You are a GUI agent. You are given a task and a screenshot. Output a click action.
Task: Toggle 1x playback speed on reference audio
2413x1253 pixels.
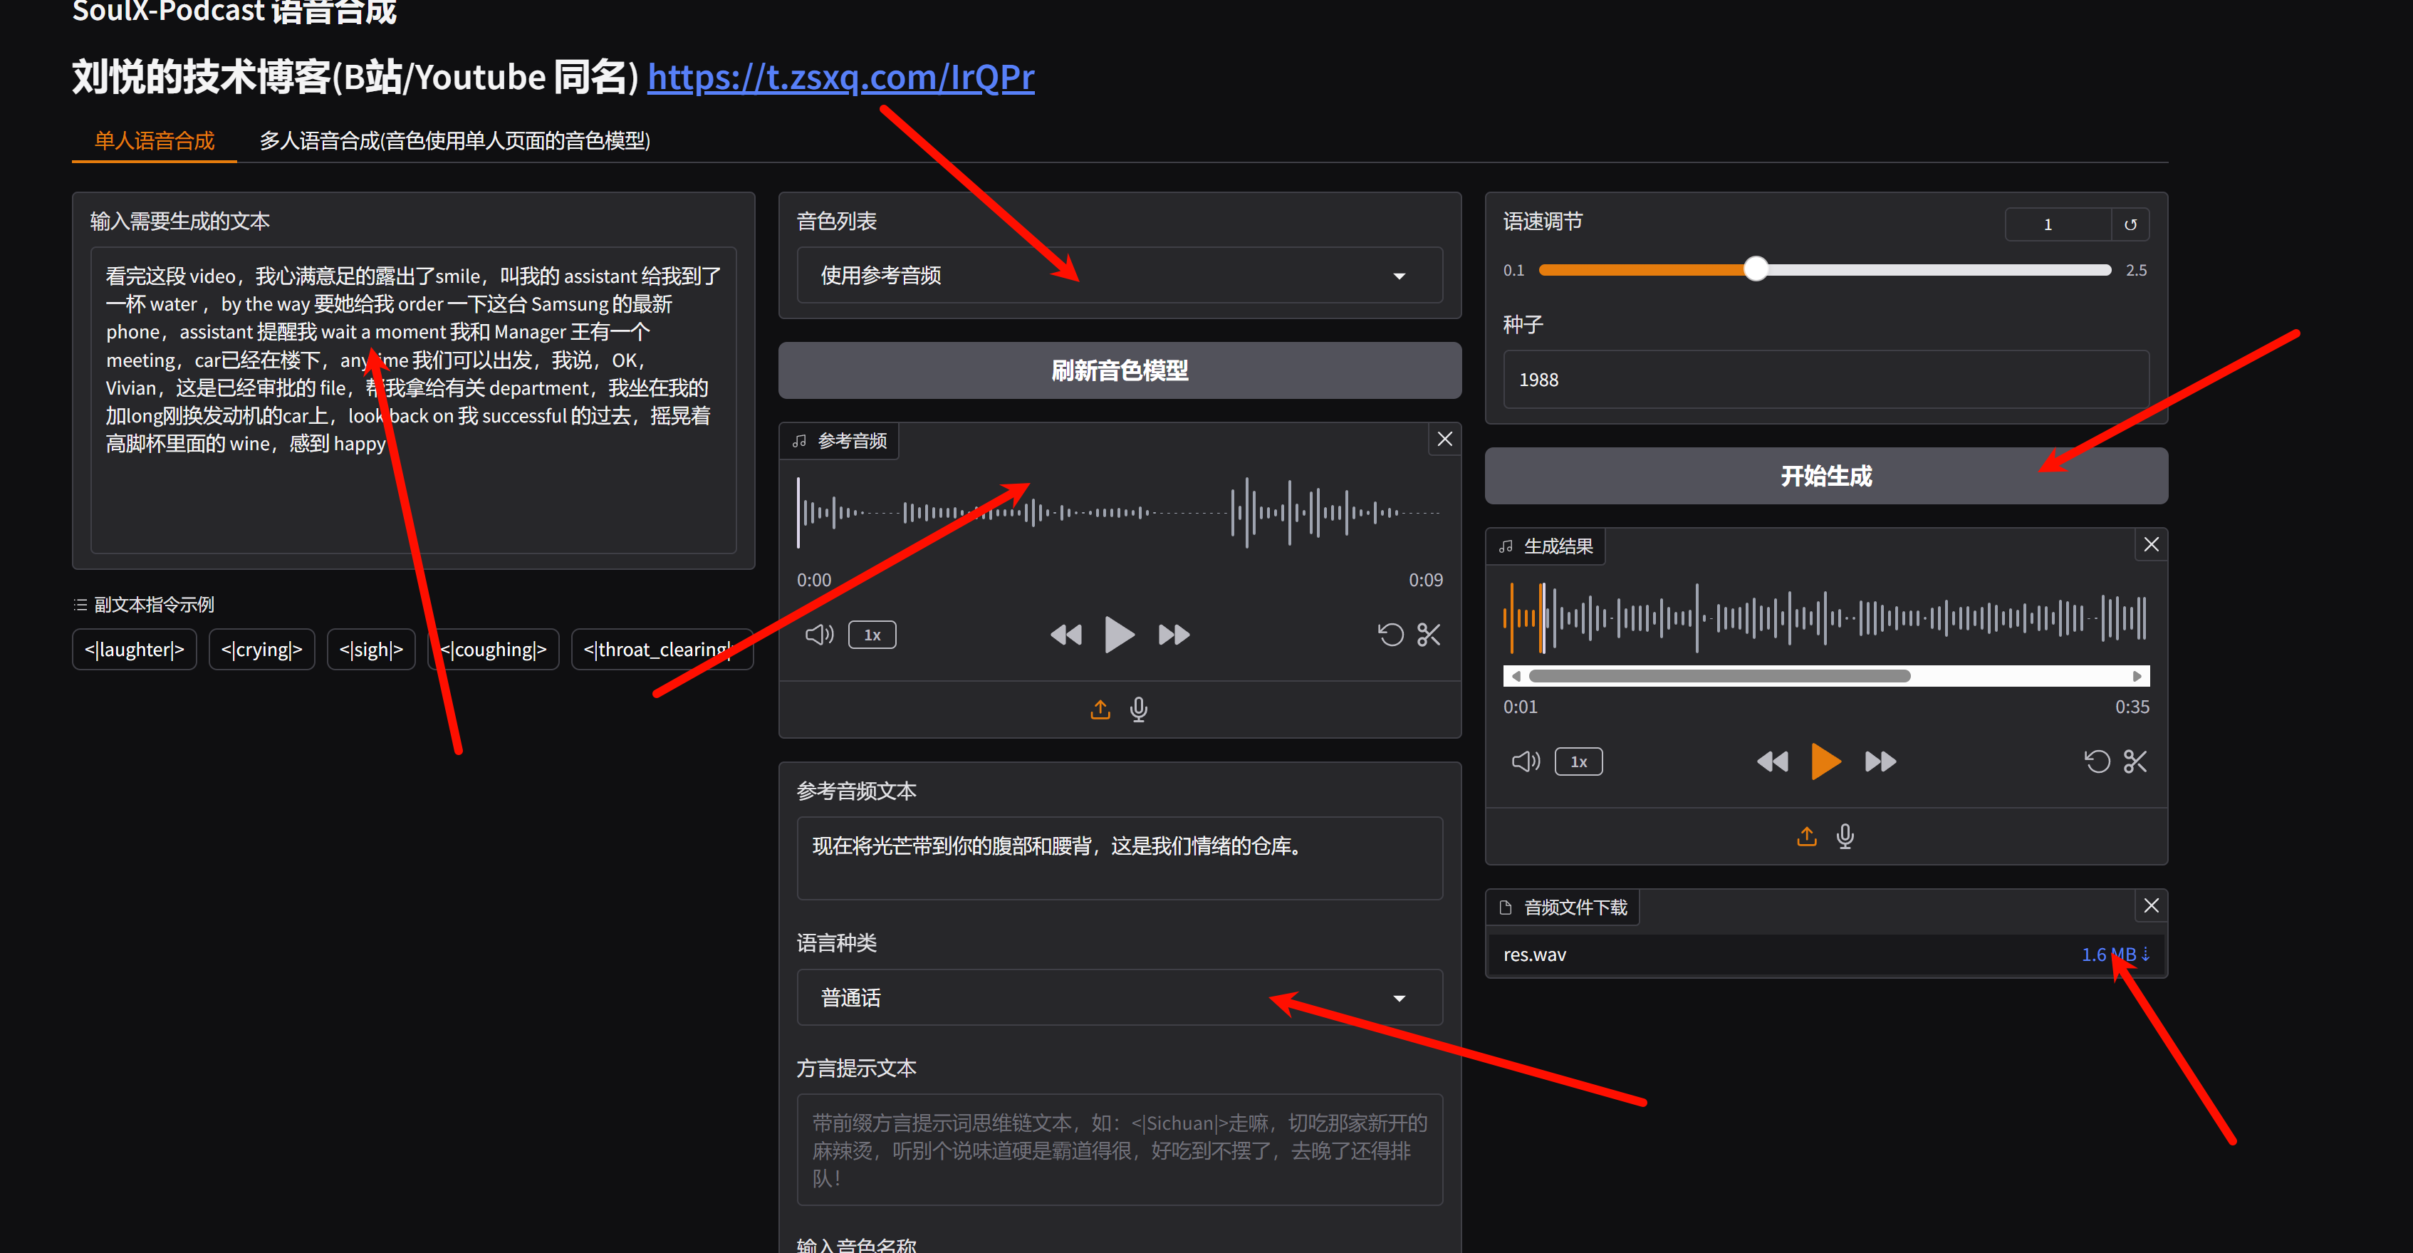(872, 635)
